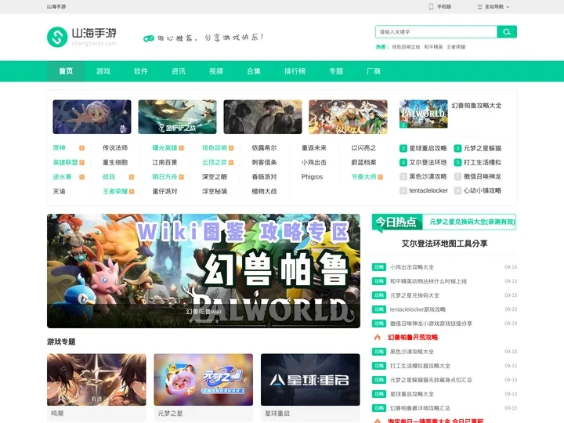Click the hot badge next to 明日方舟
This screenshot has height=423, width=564.
[x=181, y=177]
